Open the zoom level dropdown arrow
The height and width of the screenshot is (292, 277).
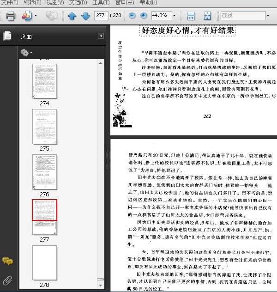(x=174, y=15)
